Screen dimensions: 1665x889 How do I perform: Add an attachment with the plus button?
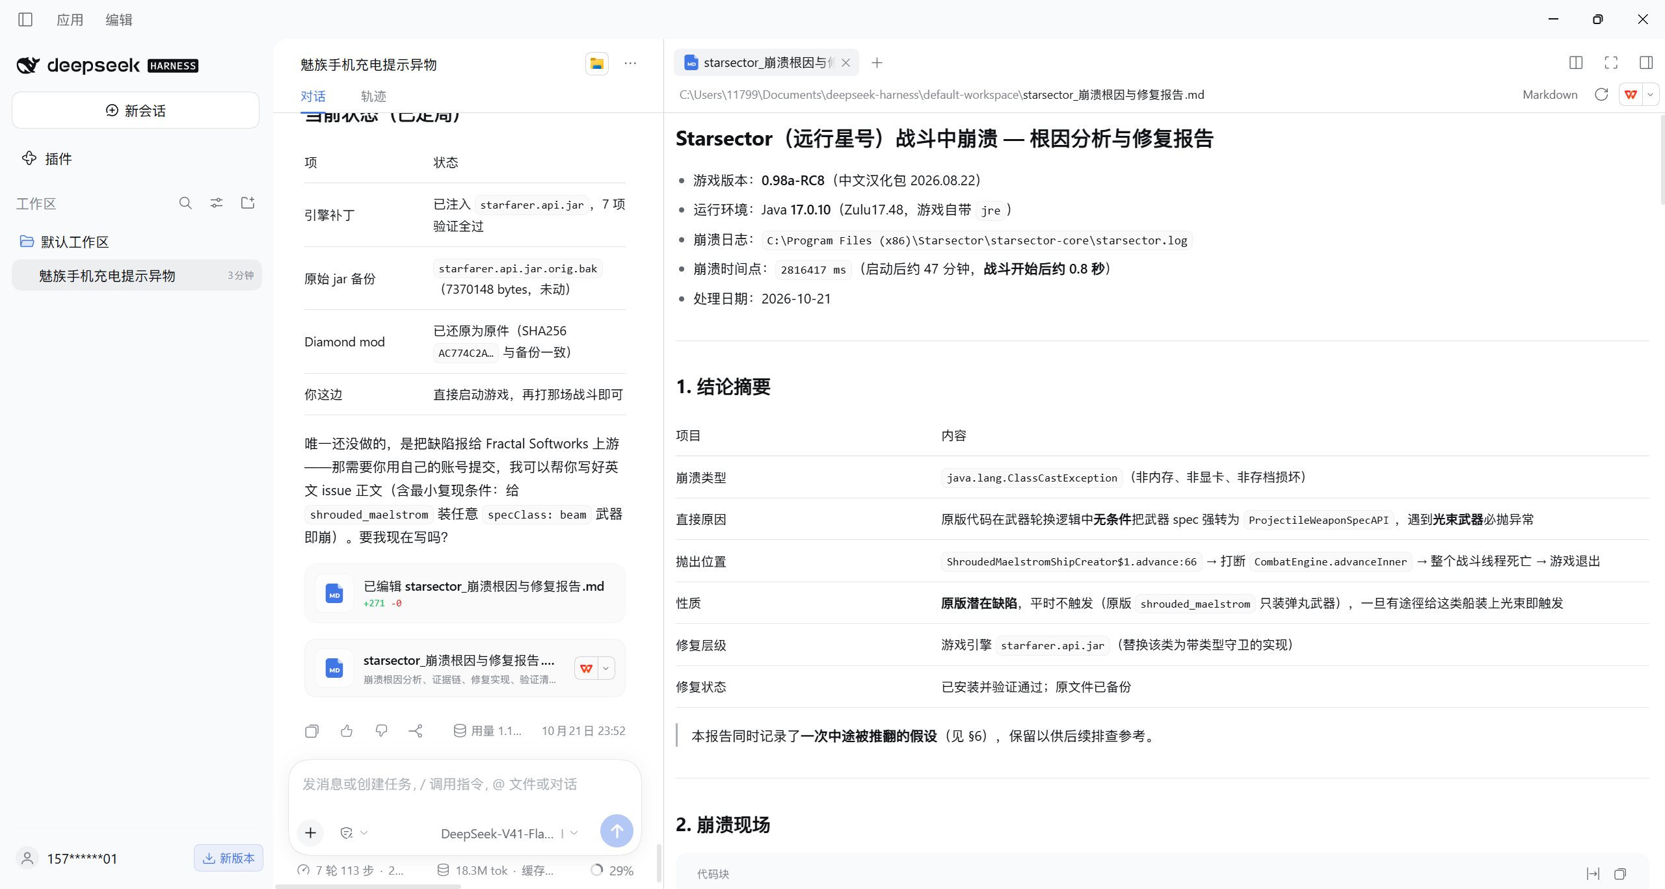pyautogui.click(x=311, y=833)
